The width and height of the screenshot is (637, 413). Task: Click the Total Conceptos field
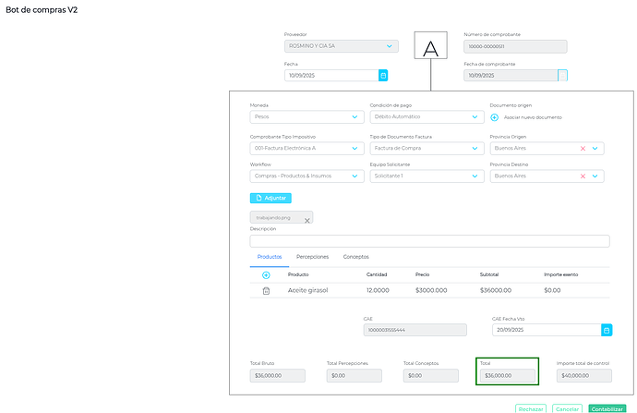(430, 376)
